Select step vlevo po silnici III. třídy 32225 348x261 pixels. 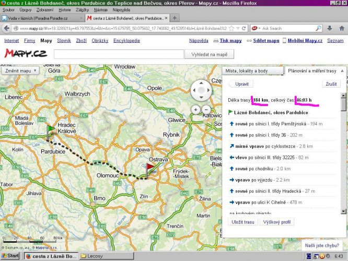282,158
